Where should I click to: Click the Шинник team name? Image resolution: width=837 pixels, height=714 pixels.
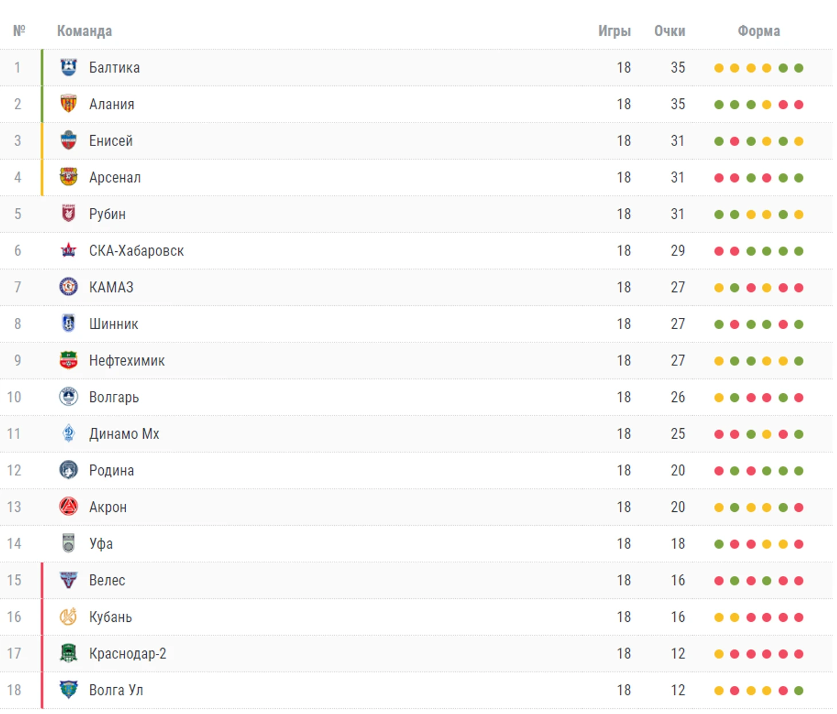[x=114, y=324]
